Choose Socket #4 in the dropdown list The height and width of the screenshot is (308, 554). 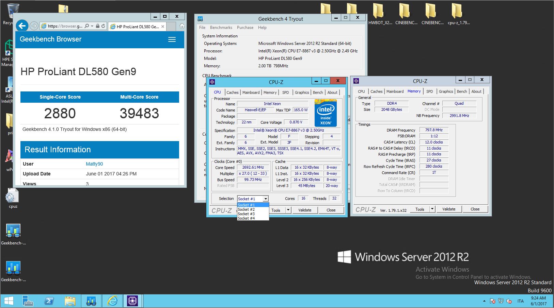coord(253,218)
